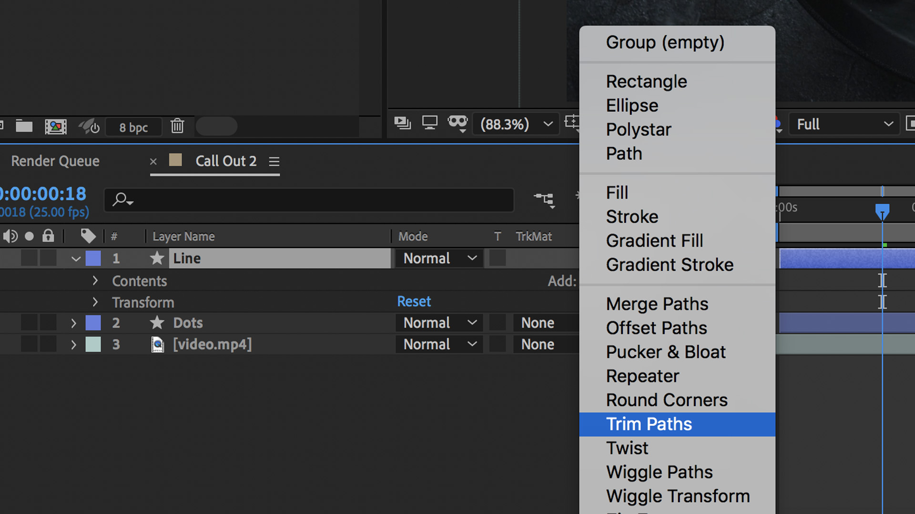Delete selected project item with trash icon
915x514 pixels.
(177, 126)
